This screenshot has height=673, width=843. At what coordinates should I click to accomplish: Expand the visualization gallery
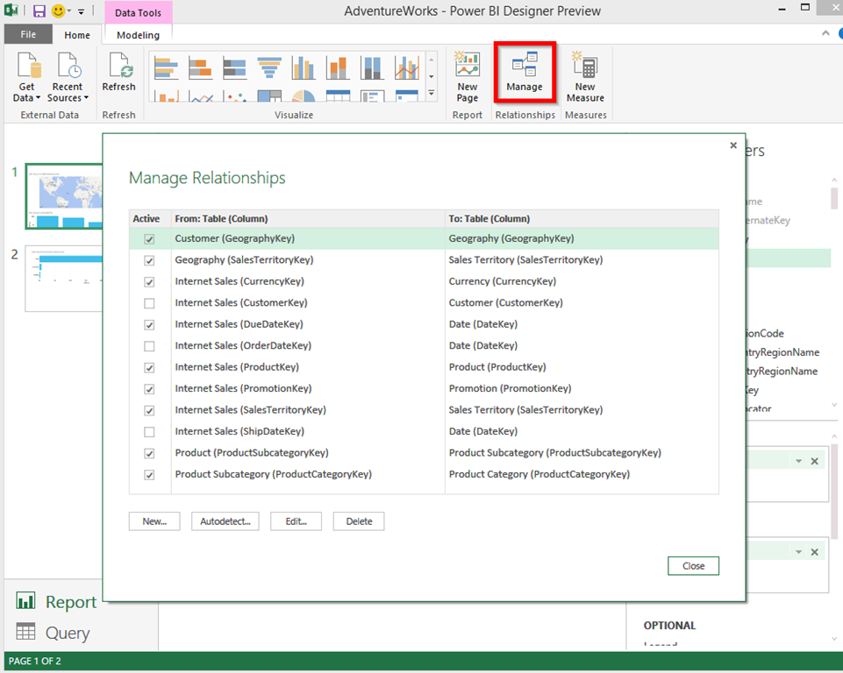pyautogui.click(x=432, y=93)
